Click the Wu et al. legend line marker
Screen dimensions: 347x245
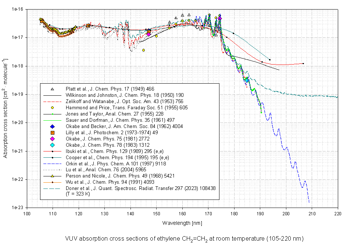[x=52, y=182]
